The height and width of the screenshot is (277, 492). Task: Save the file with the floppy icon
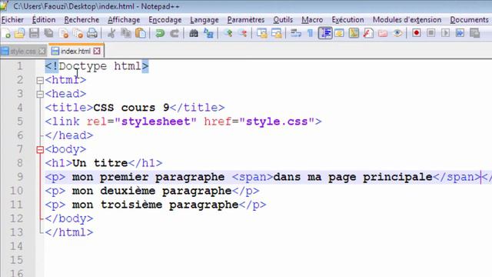click(34, 33)
